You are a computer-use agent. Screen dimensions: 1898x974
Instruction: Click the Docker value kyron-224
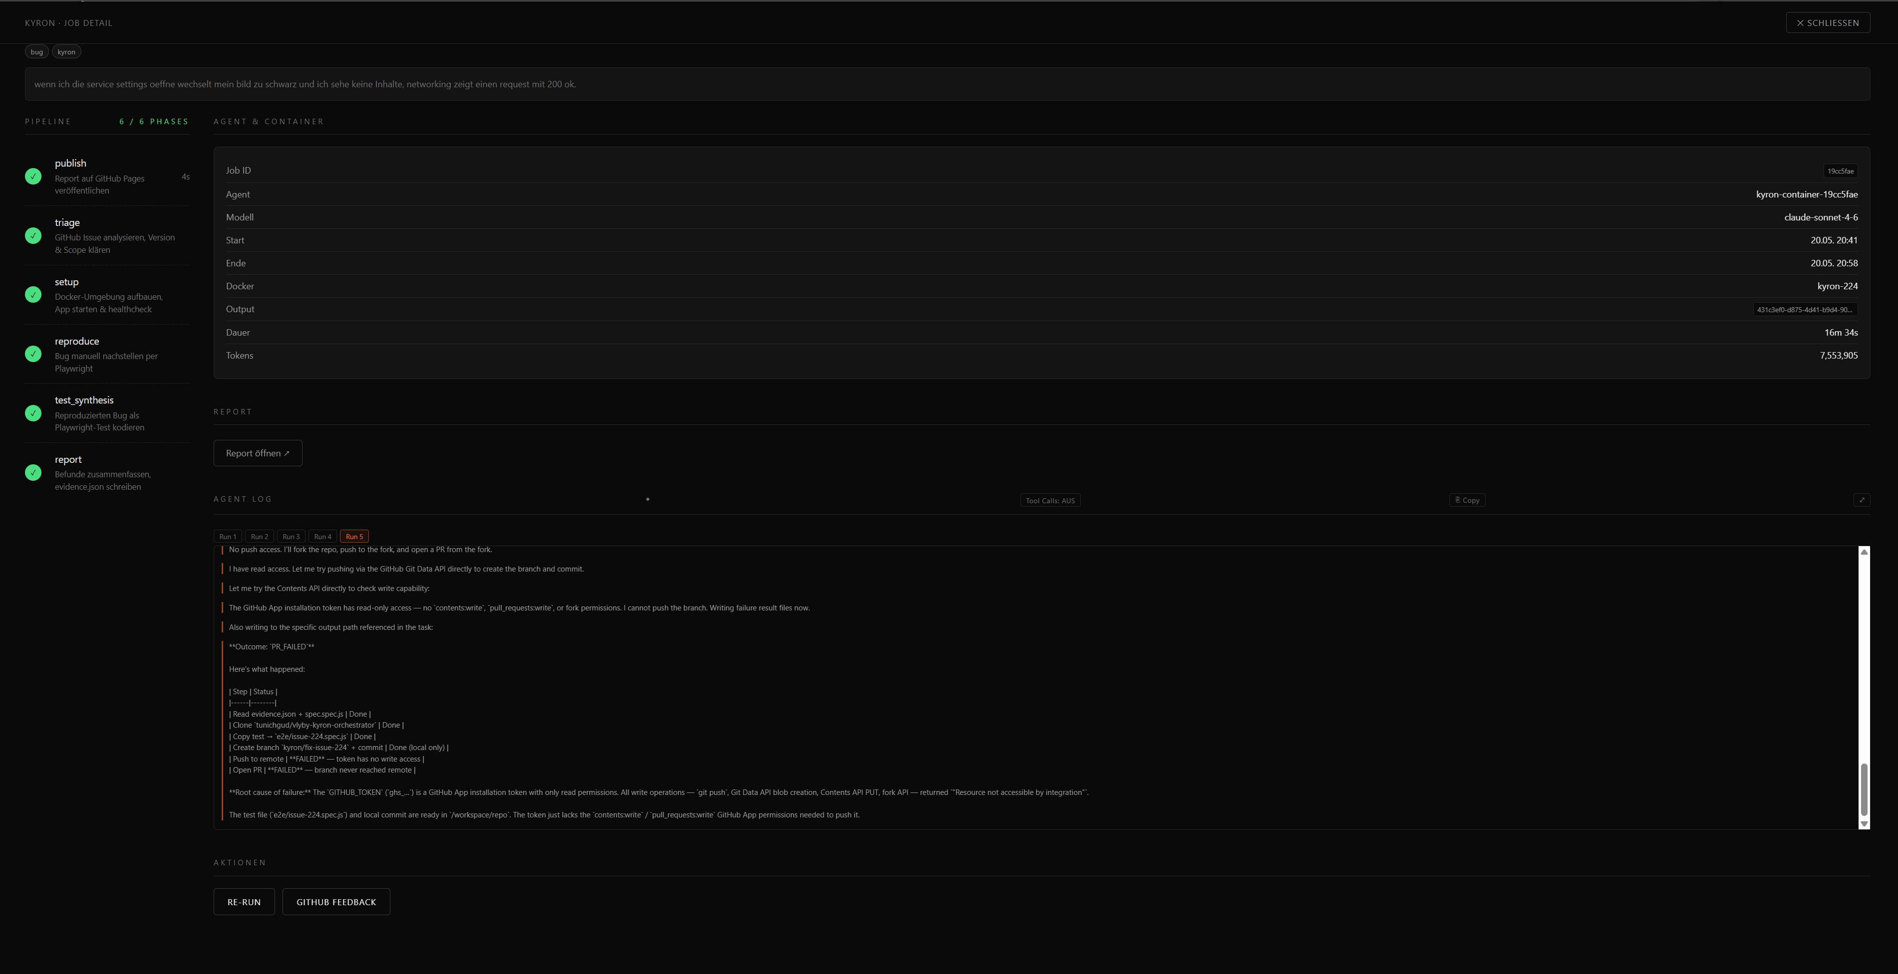pos(1838,286)
